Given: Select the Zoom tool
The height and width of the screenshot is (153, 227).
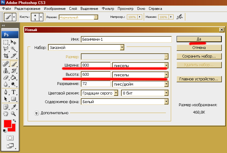Looking at the screenshot, I should click(14, 114).
